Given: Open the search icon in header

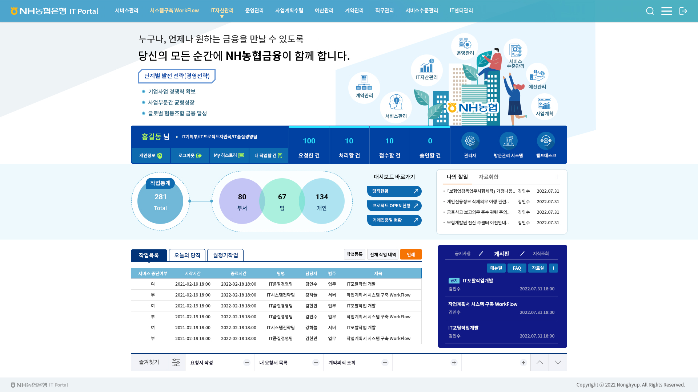Looking at the screenshot, I should point(650,11).
